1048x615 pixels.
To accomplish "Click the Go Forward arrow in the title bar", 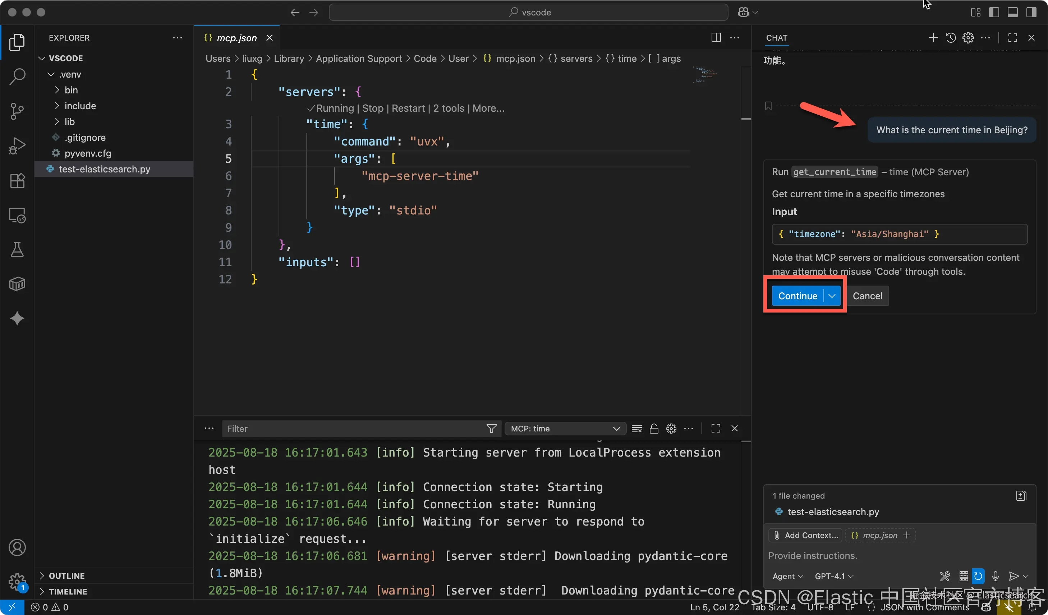I will [314, 13].
